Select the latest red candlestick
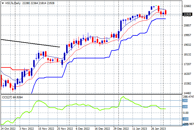Screen dimensions: 194x132 click(166, 12)
